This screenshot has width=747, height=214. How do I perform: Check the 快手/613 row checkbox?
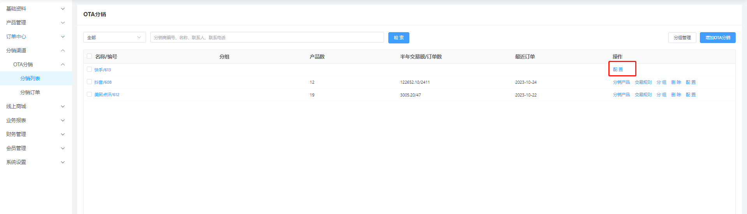[x=89, y=69]
